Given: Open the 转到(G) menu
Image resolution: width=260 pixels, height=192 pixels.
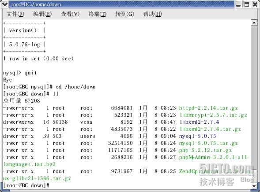Looking at the screenshot, I should tap(124, 14).
